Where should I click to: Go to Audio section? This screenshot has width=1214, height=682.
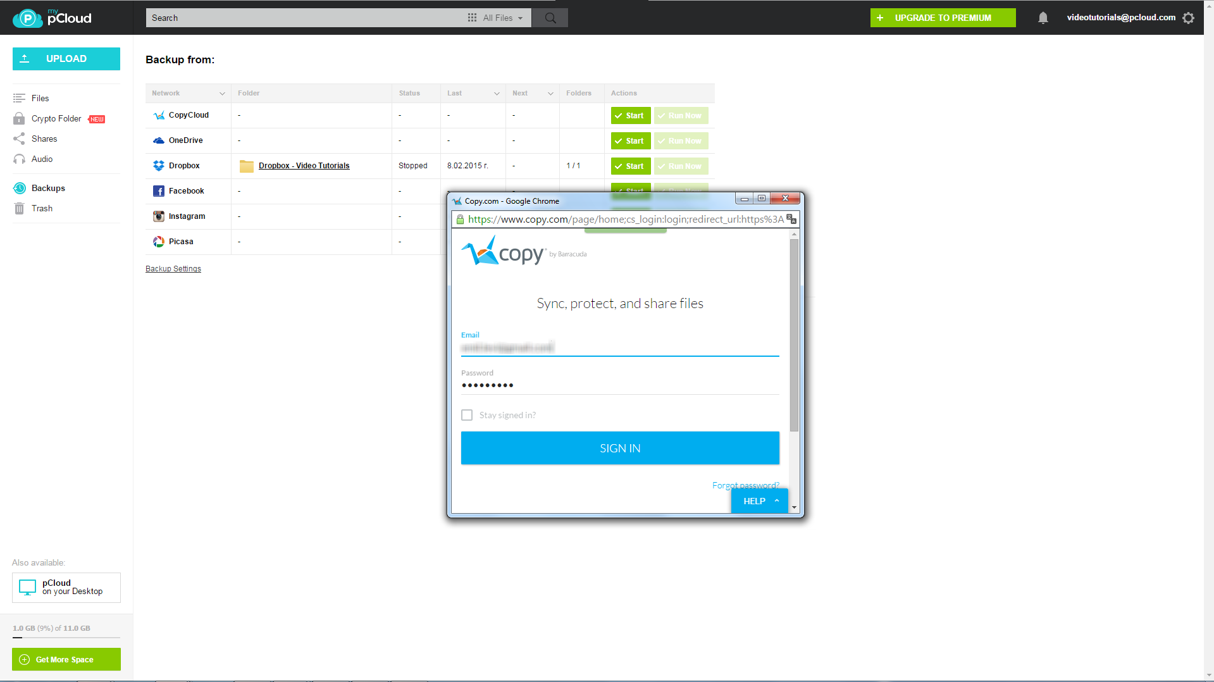(42, 159)
